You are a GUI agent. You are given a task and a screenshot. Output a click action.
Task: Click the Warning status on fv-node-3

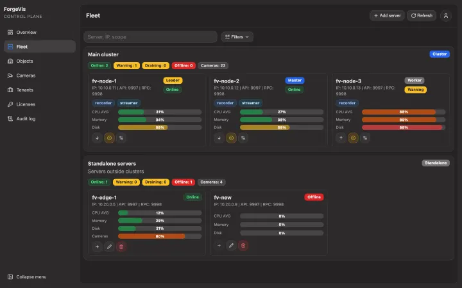click(x=415, y=90)
